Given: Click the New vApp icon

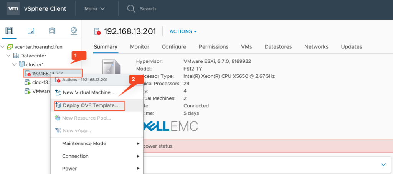Looking at the screenshot, I should click(58, 130).
